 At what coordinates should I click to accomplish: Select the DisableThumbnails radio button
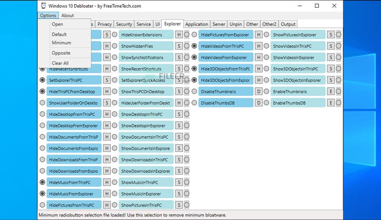coord(194,91)
